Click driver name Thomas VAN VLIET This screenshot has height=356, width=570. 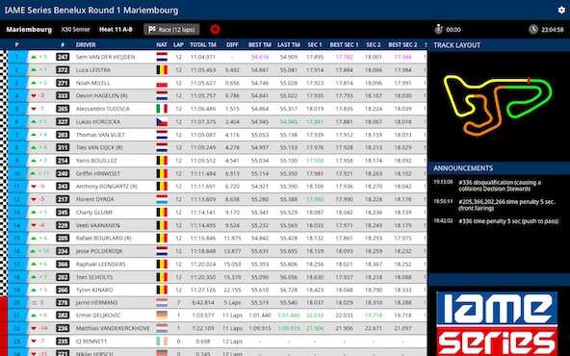[x=100, y=135]
